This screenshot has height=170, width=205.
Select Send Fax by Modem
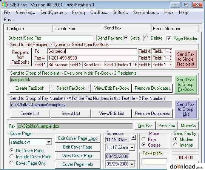(x=183, y=139)
